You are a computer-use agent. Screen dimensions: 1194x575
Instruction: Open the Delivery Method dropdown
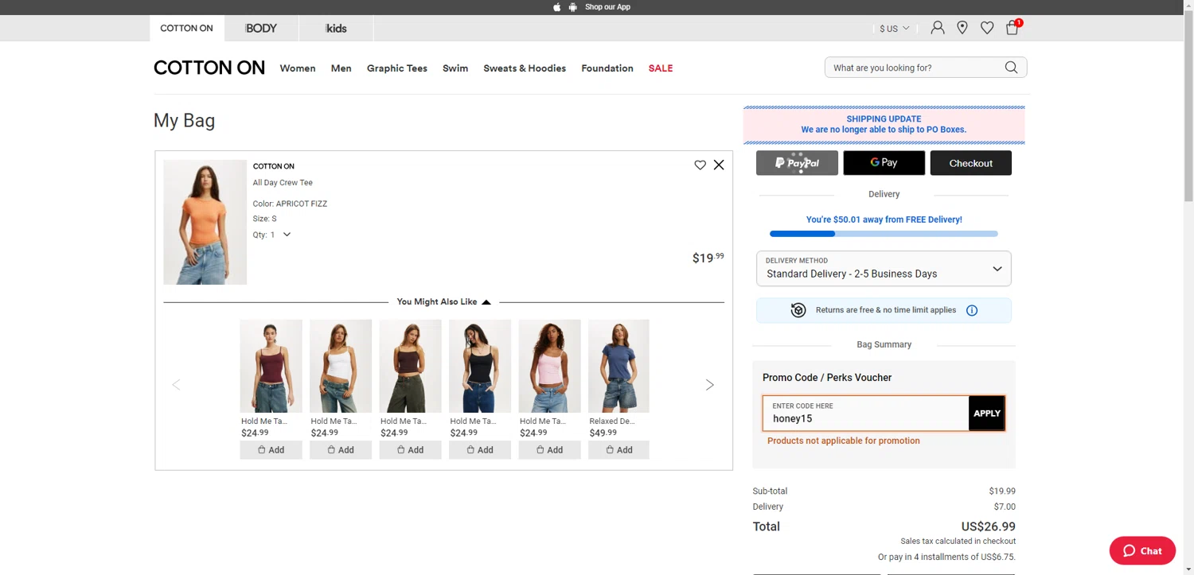coord(884,268)
